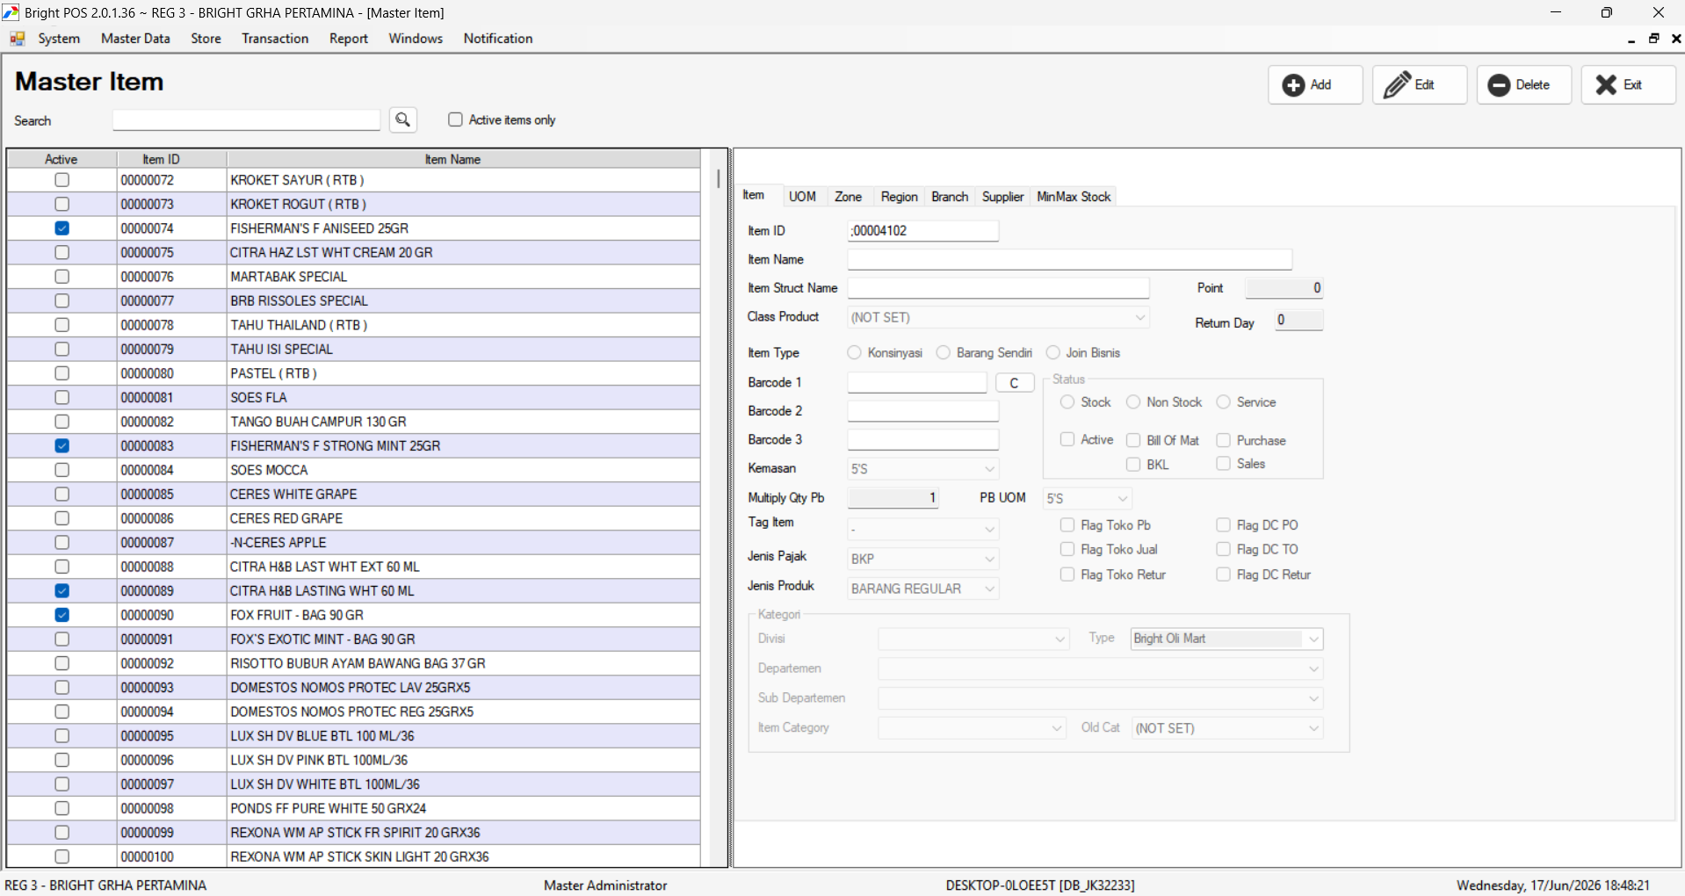Select the MARTABAK SPECIAL item row
Viewport: 1685px width, 896px height.
[354, 277]
